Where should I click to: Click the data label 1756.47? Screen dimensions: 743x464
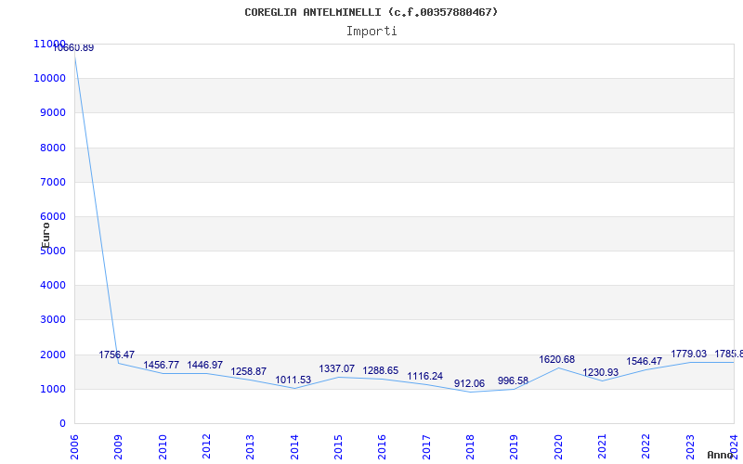[x=117, y=354]
